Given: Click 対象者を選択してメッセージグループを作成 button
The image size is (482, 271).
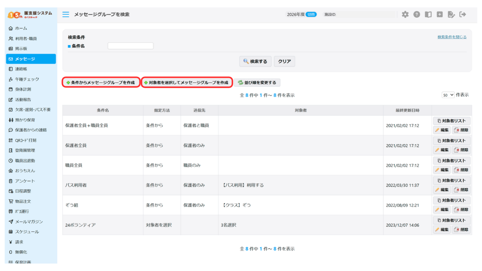Looking at the screenshot, I should tap(187, 82).
